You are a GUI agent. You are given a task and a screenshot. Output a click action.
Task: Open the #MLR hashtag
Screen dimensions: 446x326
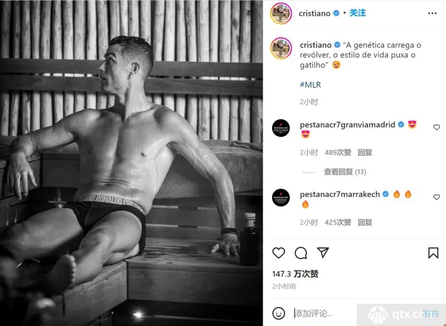(311, 84)
